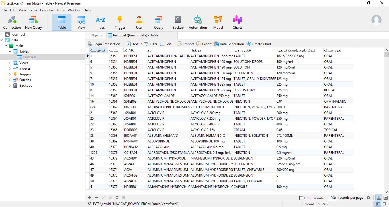Collapse the main database node
Image resolution: width=389 pixels, height=207 pixels.
point(6,46)
